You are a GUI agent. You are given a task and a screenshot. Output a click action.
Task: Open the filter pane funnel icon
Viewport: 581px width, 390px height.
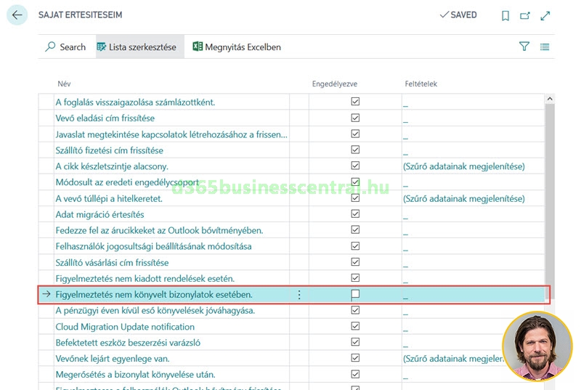coord(524,46)
